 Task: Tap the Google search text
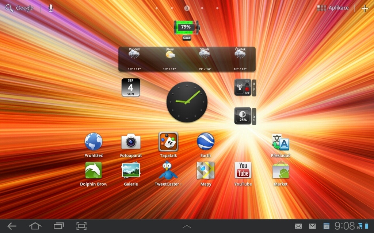[x=25, y=8]
